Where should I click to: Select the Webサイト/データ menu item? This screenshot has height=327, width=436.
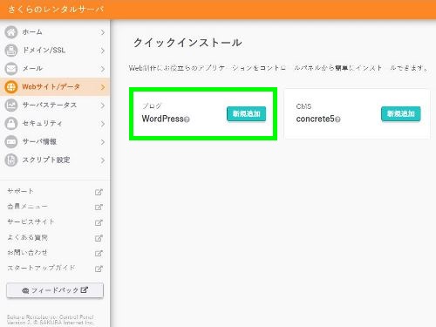[x=55, y=86]
